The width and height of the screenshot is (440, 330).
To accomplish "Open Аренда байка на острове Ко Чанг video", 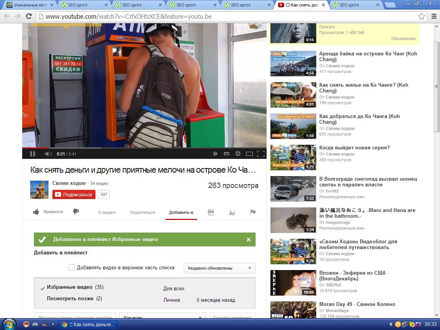I will click(x=368, y=57).
